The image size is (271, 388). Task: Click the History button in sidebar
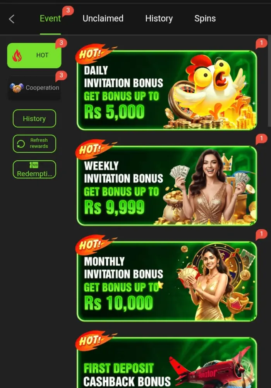click(34, 118)
